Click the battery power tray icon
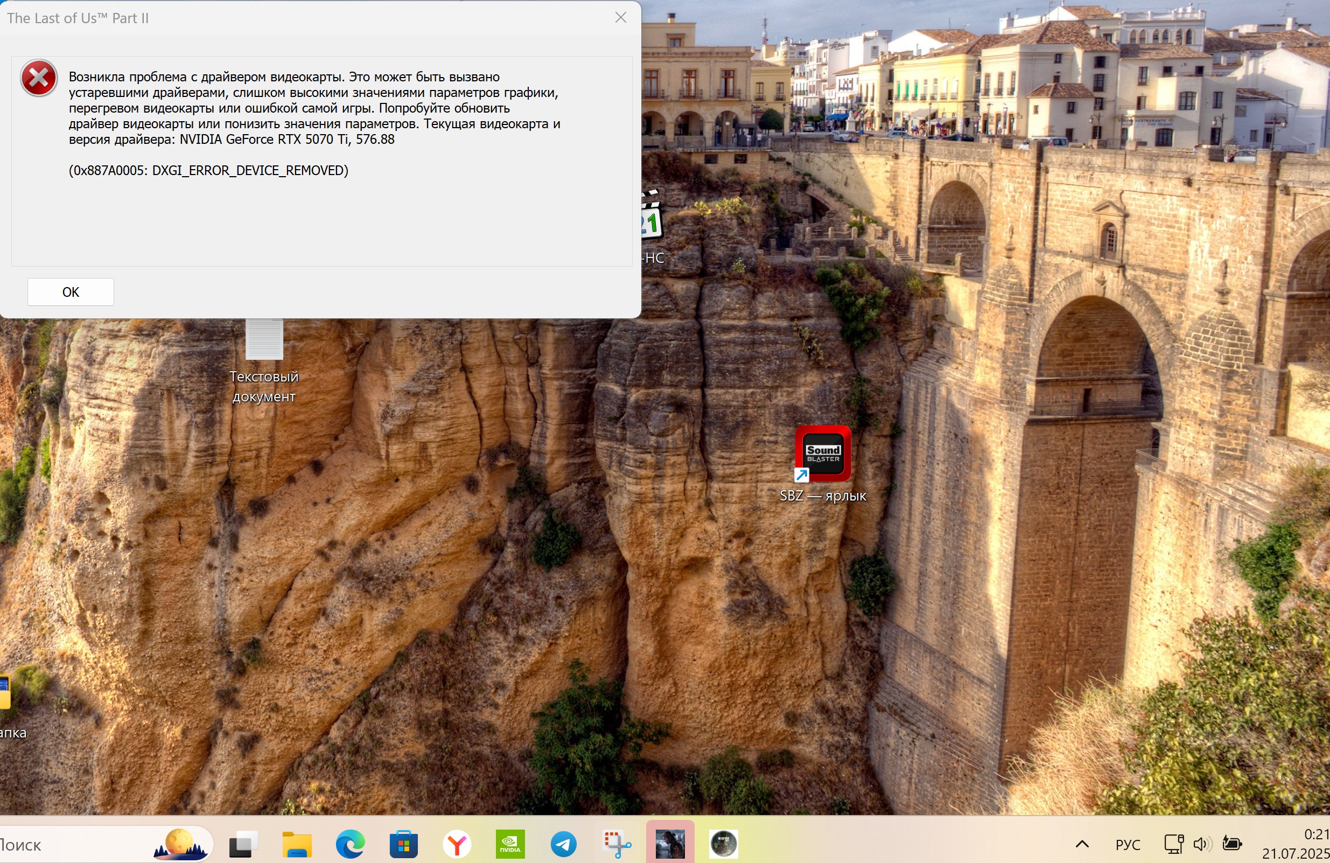 click(1231, 844)
